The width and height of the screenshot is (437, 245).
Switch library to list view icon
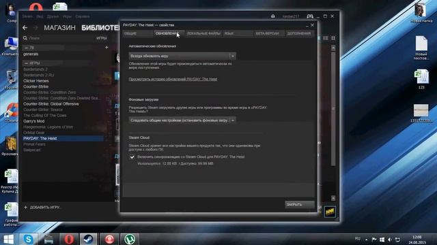326,38
